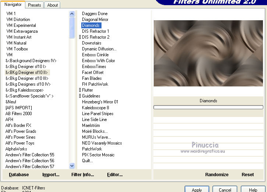267x192 pixels.
Task: Select &<Bkg Designer sf10 III> category
Action: (x=27, y=78)
